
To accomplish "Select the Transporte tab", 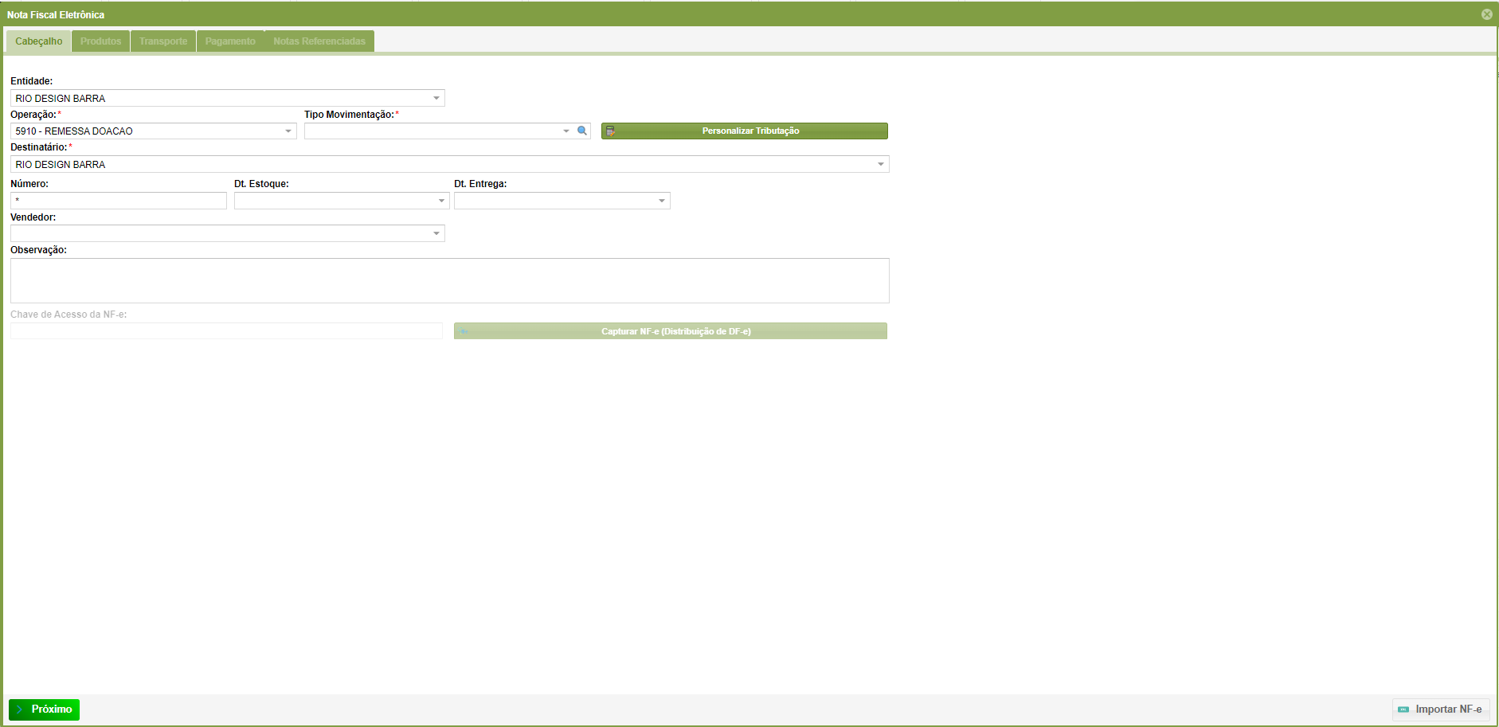I will point(162,41).
